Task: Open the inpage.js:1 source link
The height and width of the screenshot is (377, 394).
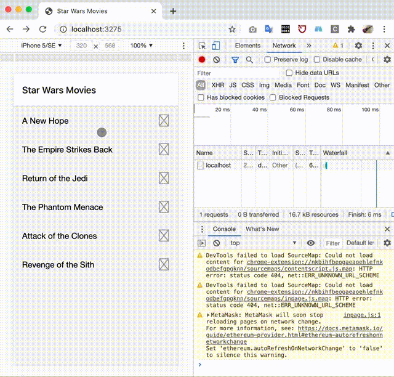Action: click(362, 315)
